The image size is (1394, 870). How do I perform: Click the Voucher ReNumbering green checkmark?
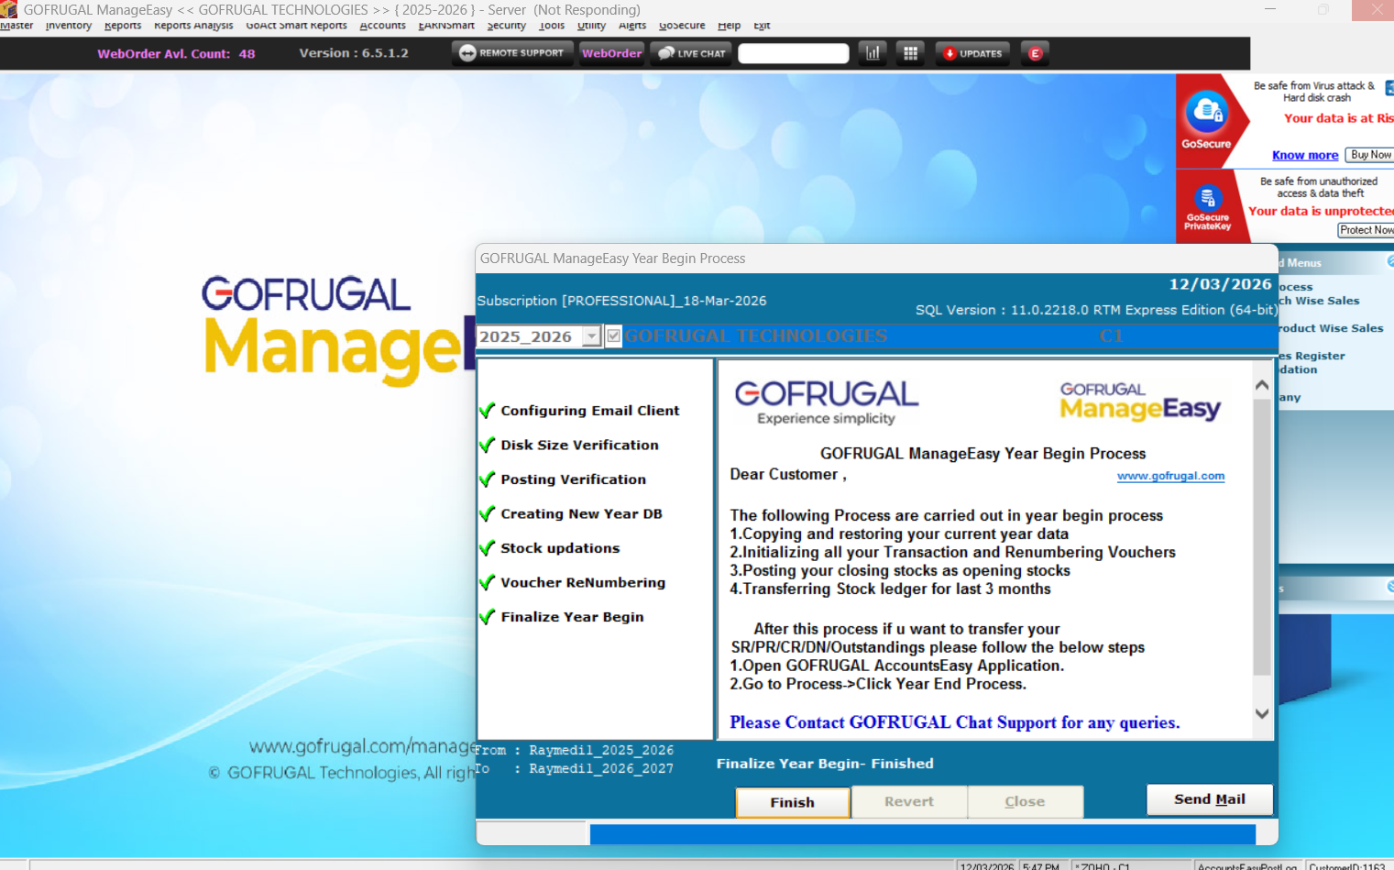tap(488, 582)
